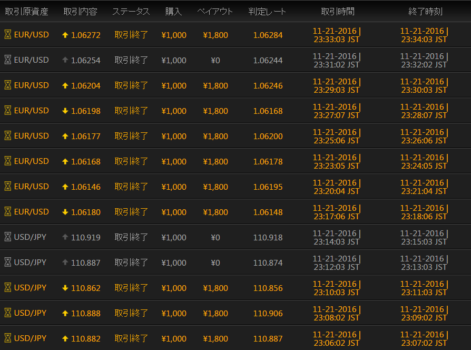471x350 pixels.
Task: Click the 判定レート column header
Action: pyautogui.click(x=267, y=12)
